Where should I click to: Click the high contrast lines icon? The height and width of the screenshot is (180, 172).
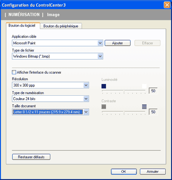(x=144, y=107)
